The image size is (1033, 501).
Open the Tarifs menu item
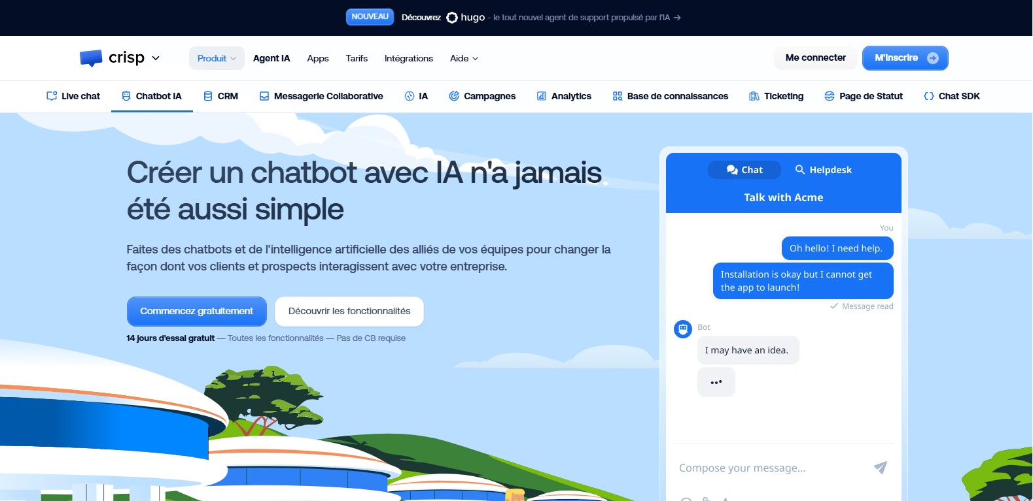[x=357, y=58]
